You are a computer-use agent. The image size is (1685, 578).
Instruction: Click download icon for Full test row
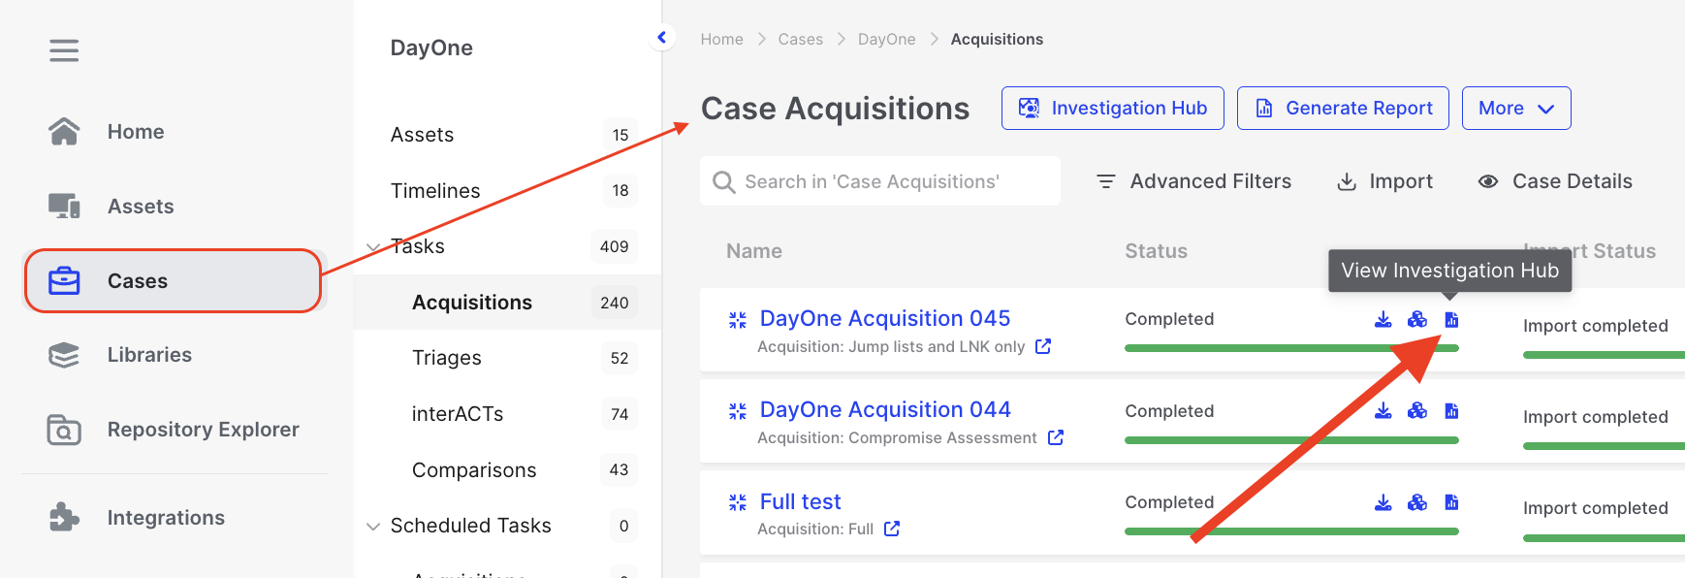click(x=1383, y=502)
